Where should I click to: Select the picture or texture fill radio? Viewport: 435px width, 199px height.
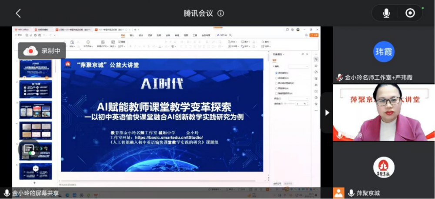[276, 83]
